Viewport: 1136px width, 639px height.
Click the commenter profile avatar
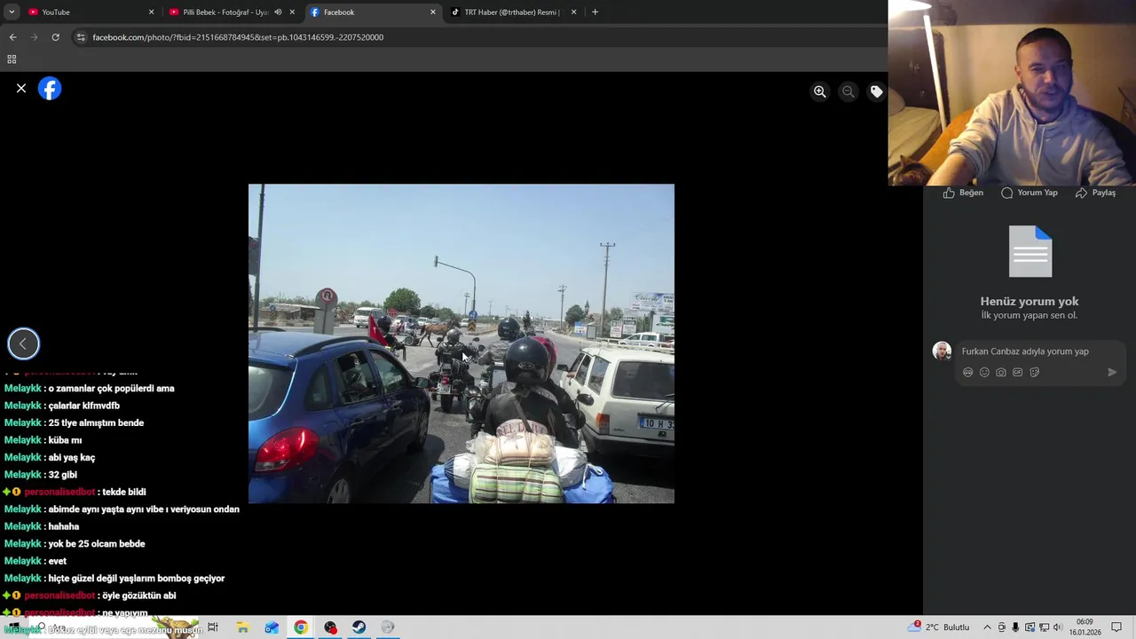tap(942, 351)
